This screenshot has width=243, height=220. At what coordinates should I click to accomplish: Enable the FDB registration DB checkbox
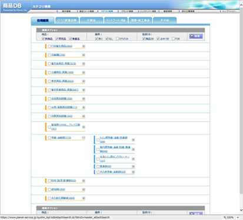point(174,39)
